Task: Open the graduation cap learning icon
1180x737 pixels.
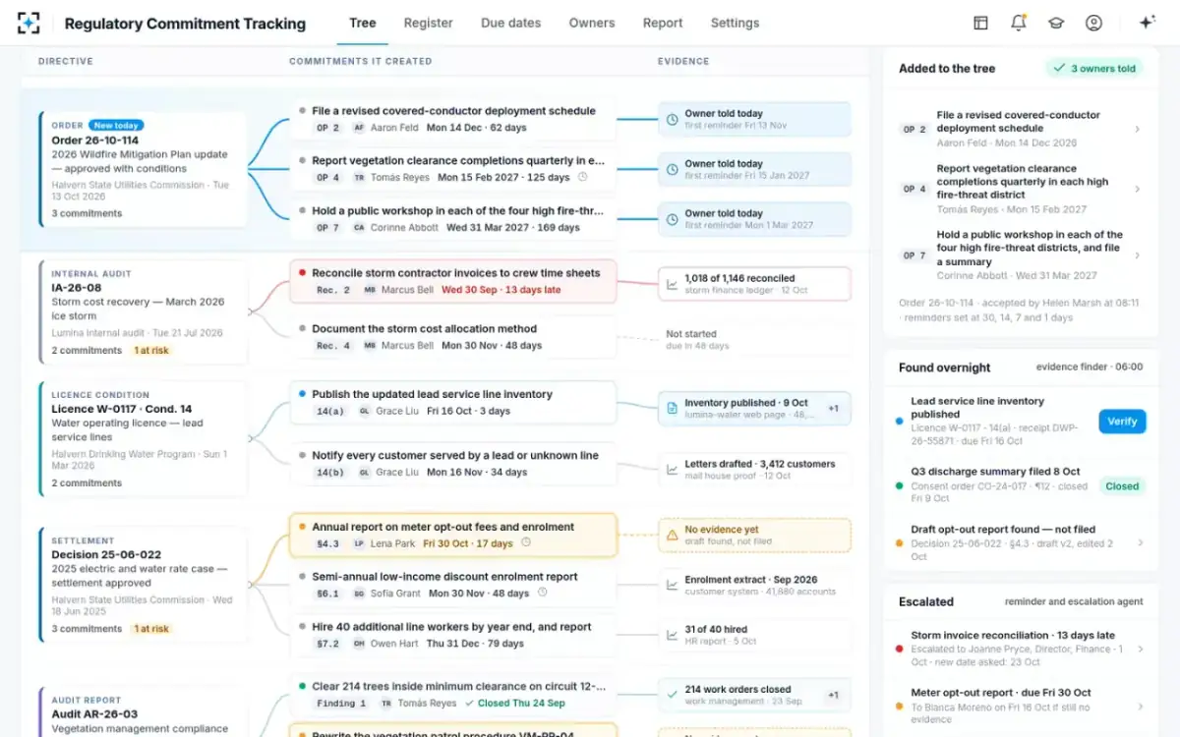Action: pyautogui.click(x=1056, y=23)
